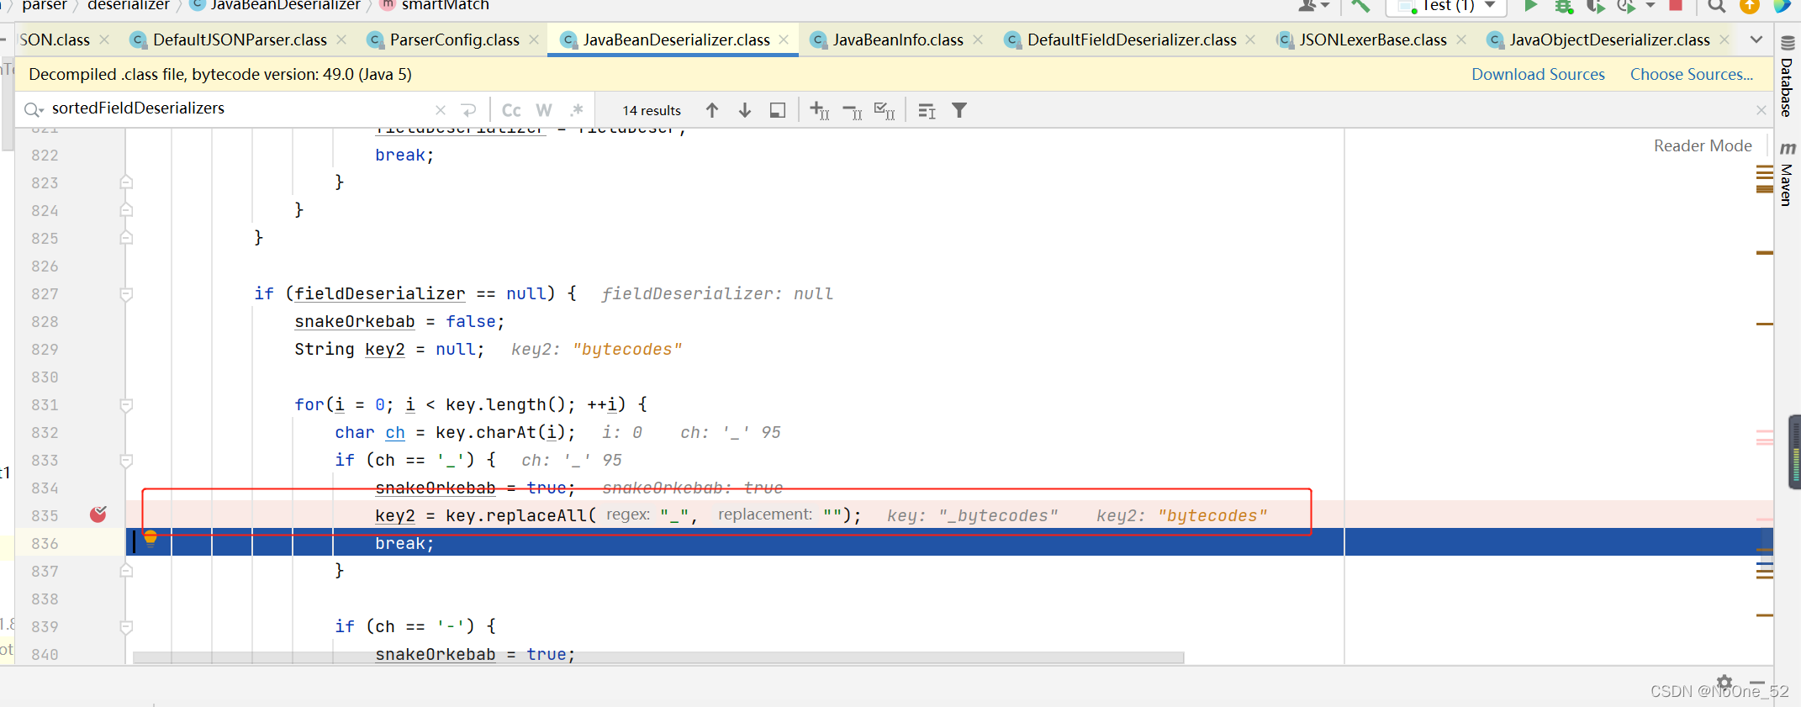The image size is (1801, 707).
Task: Open Search Everywhere magnifier icon
Action: [x=1717, y=5]
